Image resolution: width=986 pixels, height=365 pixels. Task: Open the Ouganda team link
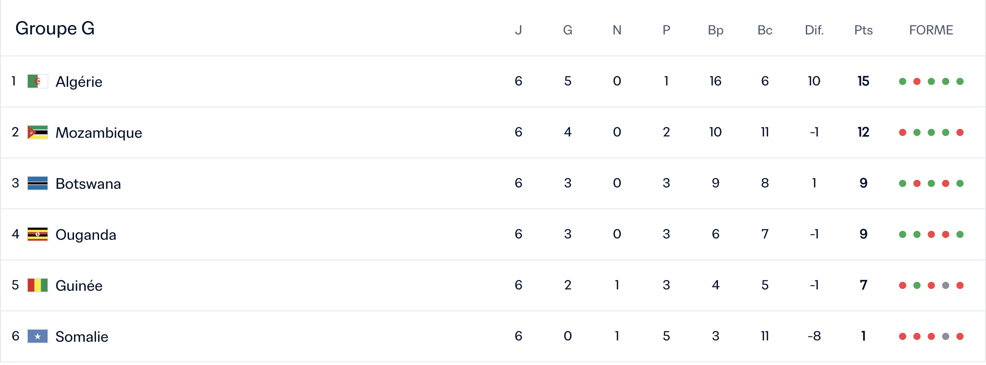point(86,235)
